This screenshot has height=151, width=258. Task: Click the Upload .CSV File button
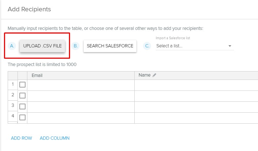(x=42, y=46)
